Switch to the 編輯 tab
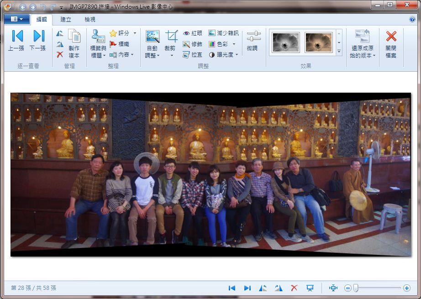421x299 pixels. click(42, 19)
